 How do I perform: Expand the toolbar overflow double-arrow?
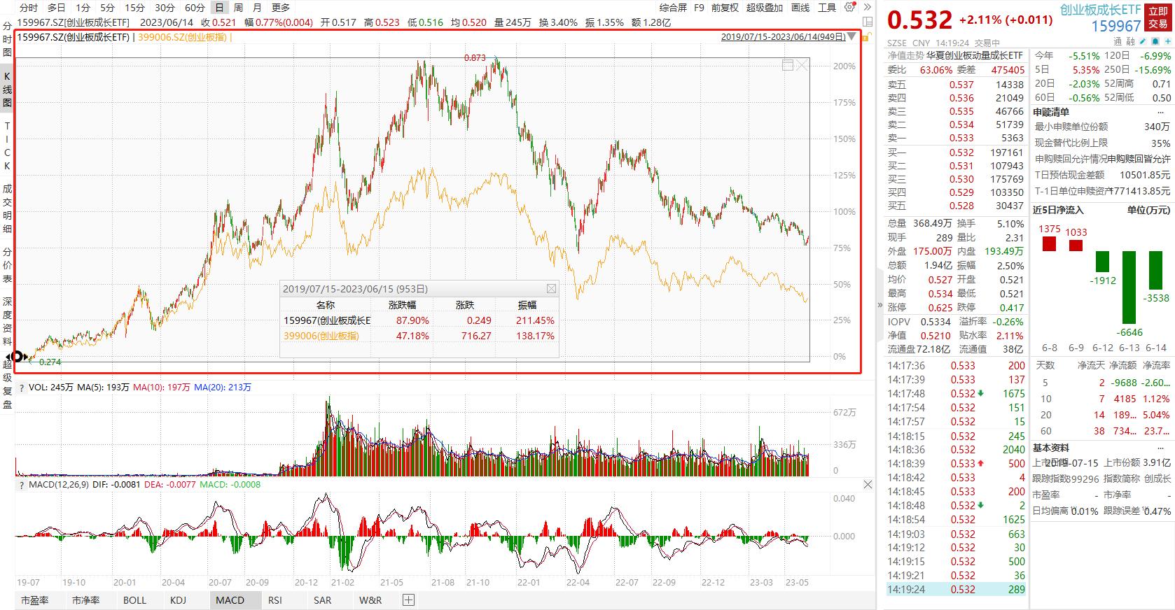(x=868, y=8)
